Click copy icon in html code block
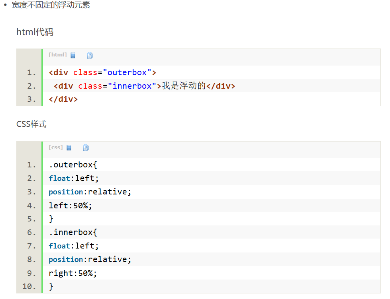This screenshot has width=390, height=299. tap(90, 55)
